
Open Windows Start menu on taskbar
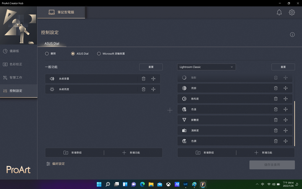click(x=99, y=184)
